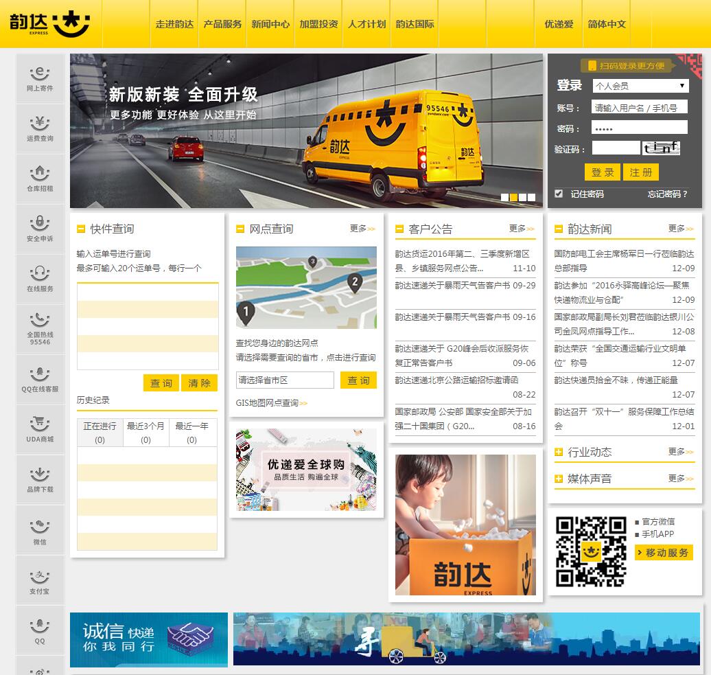Click the 韵达 Express logo
The height and width of the screenshot is (675, 711).
49,23
